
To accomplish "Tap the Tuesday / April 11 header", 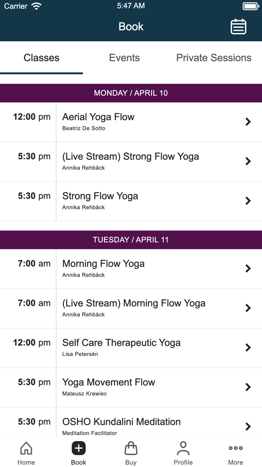I will (131, 240).
